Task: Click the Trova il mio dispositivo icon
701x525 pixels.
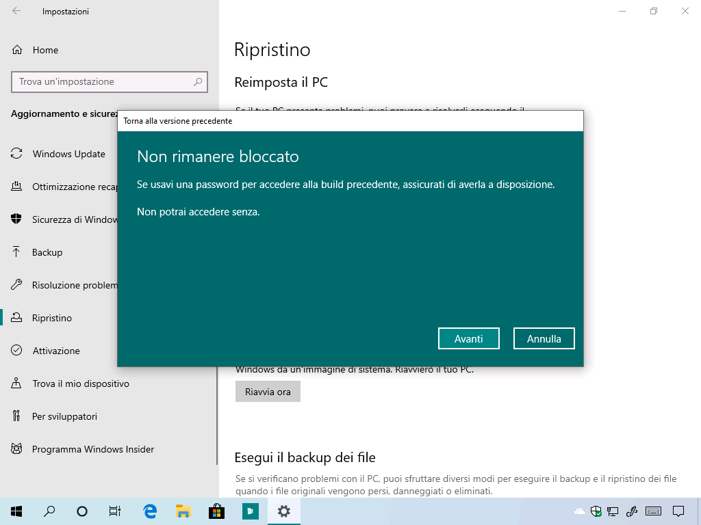Action: click(16, 383)
